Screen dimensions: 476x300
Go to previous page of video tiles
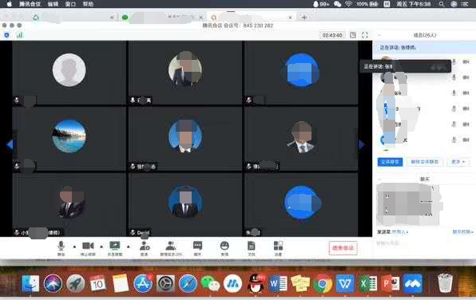[x=10, y=144]
